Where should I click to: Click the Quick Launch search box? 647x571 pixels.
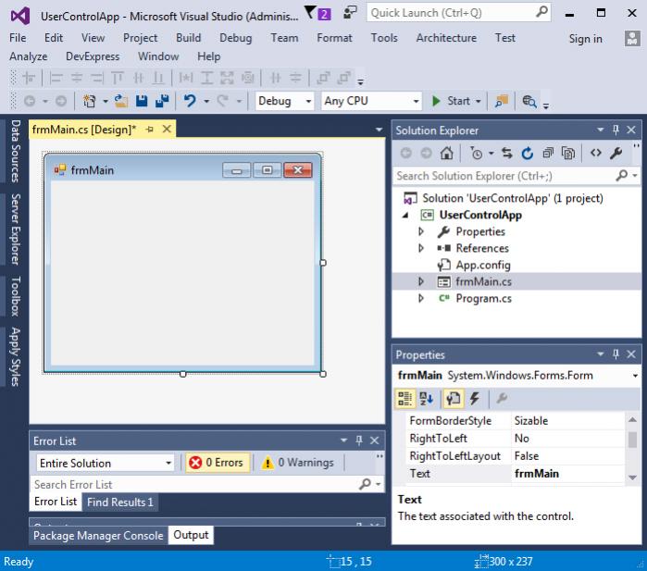point(458,13)
